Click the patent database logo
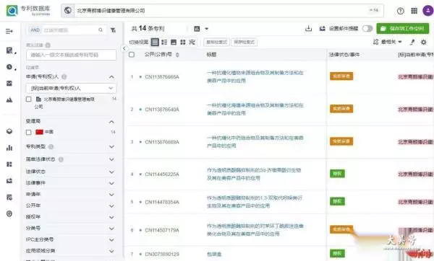The height and width of the screenshot is (261, 434). pos(12,11)
